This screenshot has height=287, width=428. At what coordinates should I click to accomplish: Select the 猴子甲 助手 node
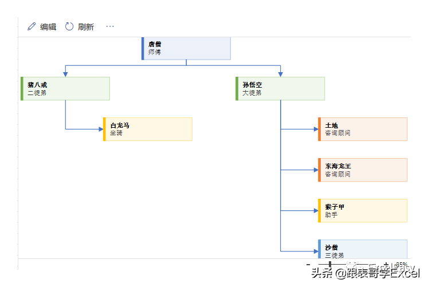(x=363, y=211)
